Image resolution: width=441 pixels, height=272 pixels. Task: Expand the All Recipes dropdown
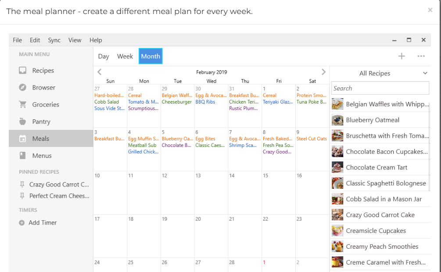425,73
